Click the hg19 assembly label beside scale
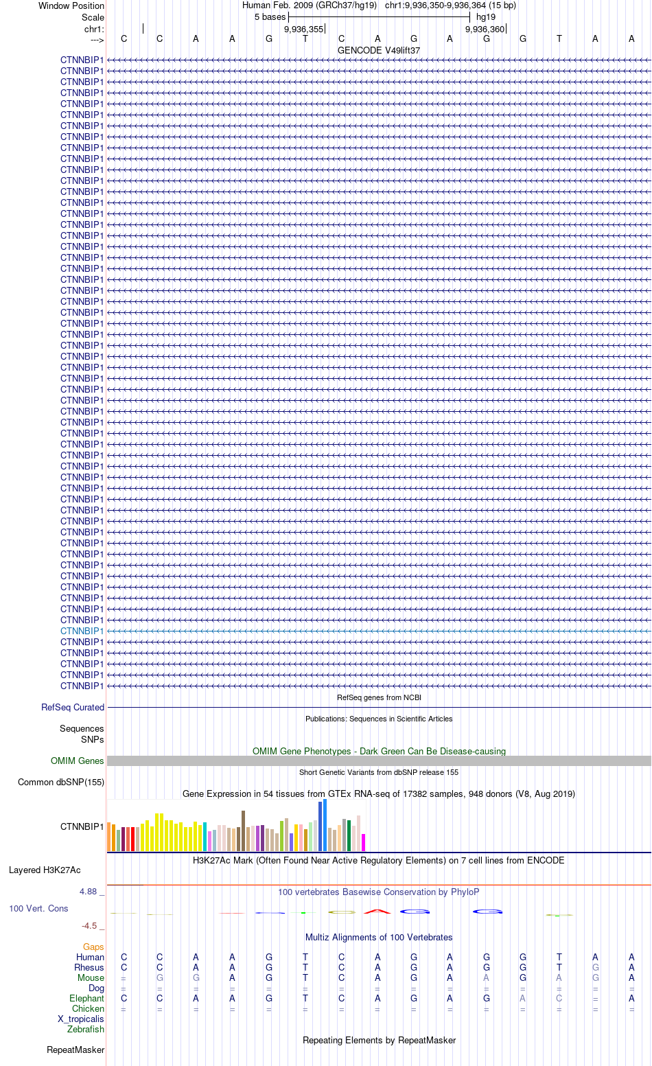 [x=486, y=16]
